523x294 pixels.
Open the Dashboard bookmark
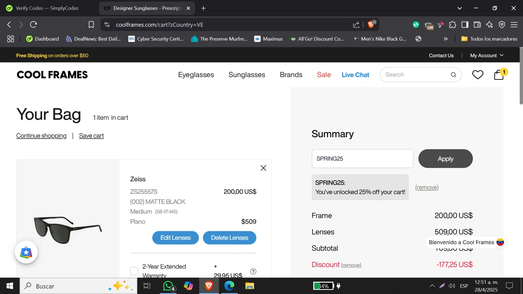coord(43,39)
